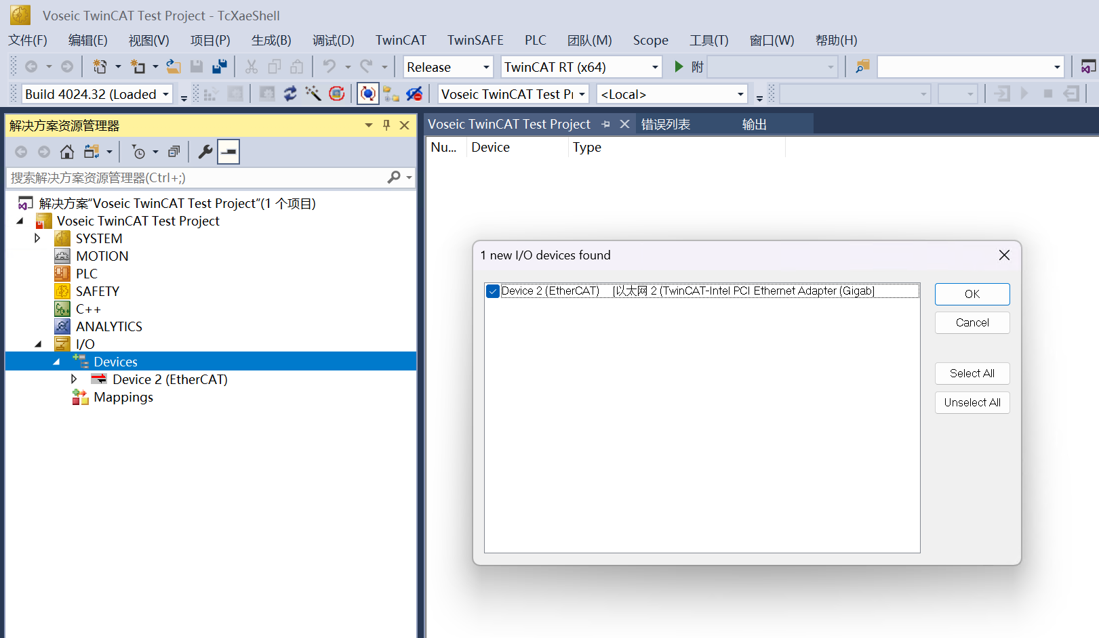Open the Release configuration dropdown

pos(486,67)
